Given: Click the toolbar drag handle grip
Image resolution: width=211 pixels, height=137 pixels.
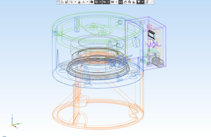Looking at the screenshot, I should coord(58,2).
